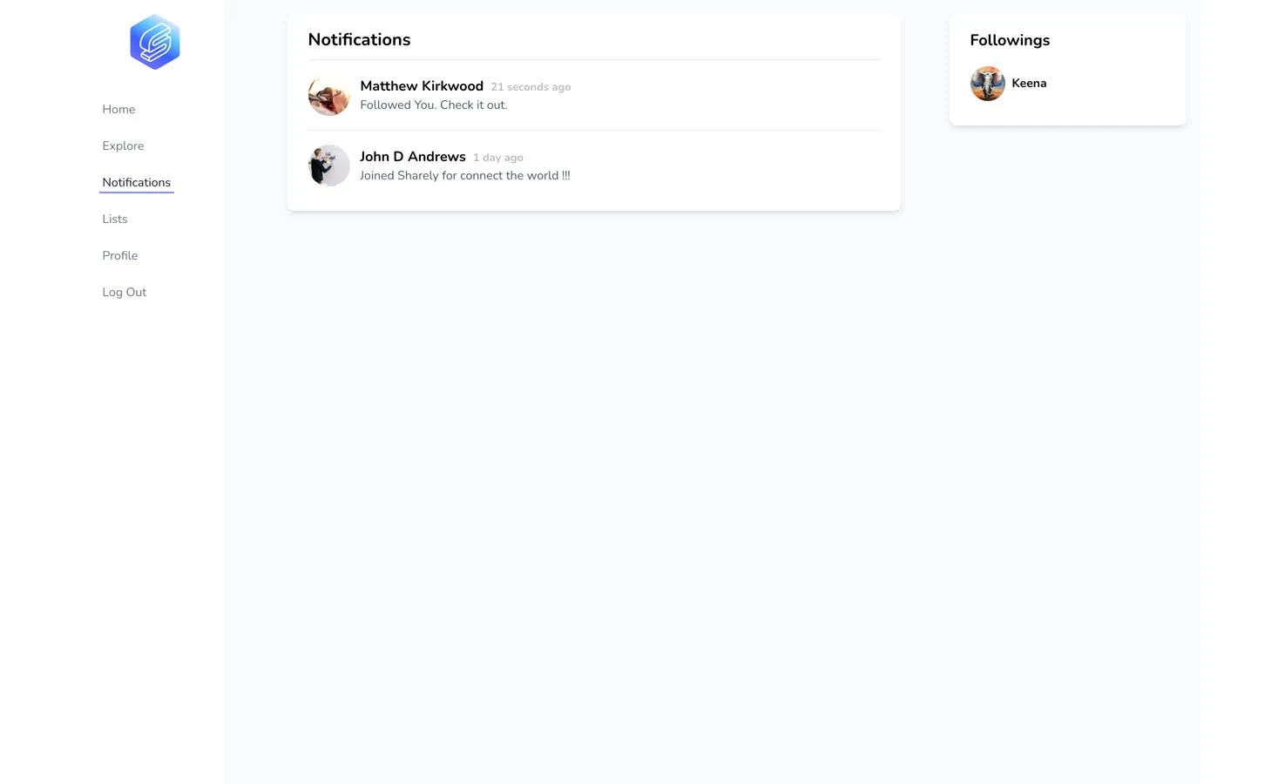Open Lists from the sidebar

pyautogui.click(x=115, y=219)
